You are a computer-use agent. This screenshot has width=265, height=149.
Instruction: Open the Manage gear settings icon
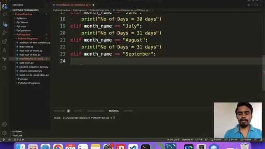[x=5, y=133]
